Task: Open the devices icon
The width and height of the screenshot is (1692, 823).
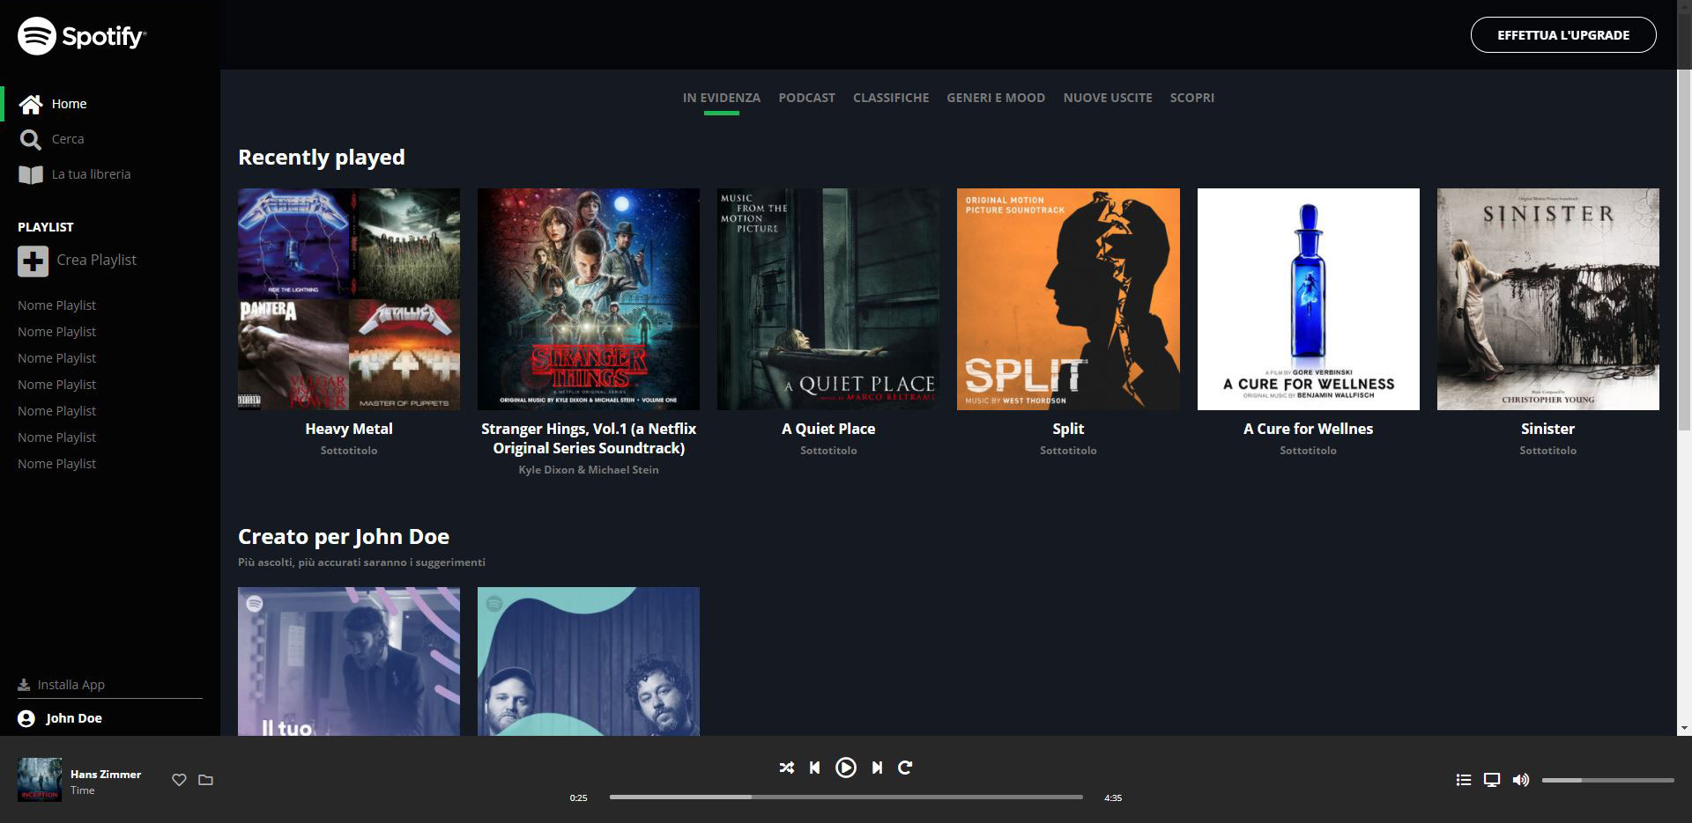Action: tap(1492, 780)
